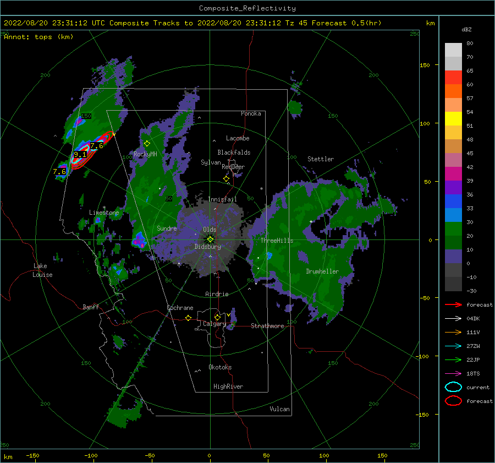
Task: Select the white 04DK track arrow
Action: pos(453,319)
